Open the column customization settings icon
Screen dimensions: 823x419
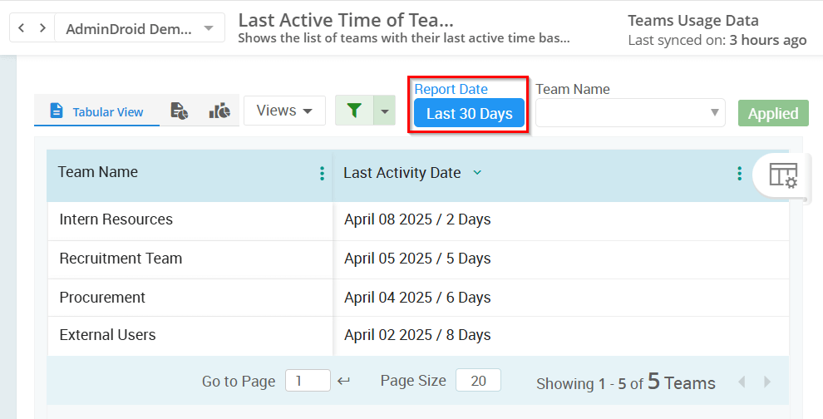click(782, 175)
